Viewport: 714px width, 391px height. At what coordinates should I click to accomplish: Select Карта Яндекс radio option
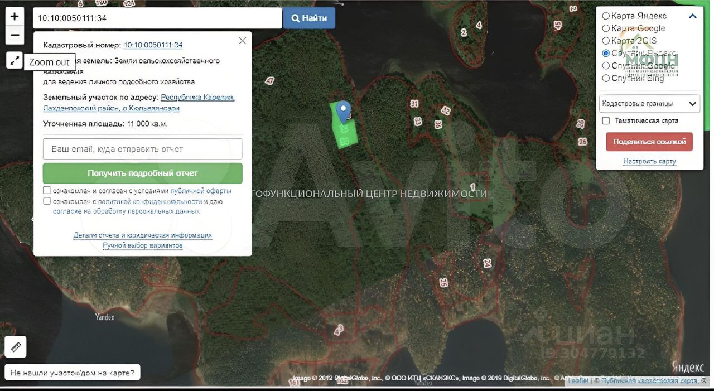pos(606,16)
